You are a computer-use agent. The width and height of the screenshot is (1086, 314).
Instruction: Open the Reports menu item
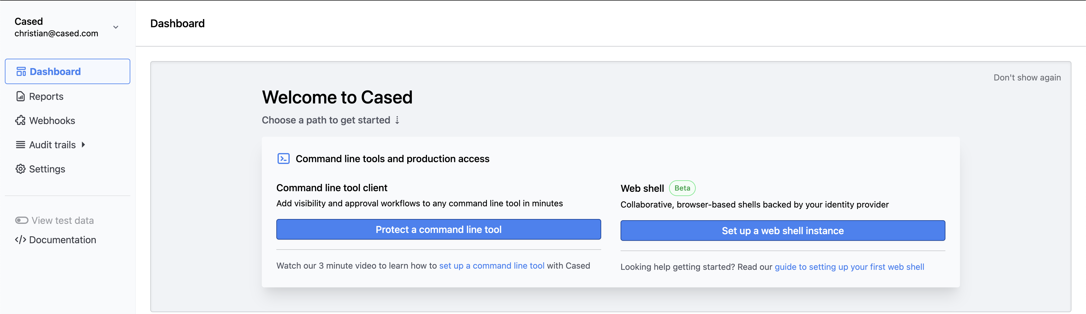click(x=46, y=96)
